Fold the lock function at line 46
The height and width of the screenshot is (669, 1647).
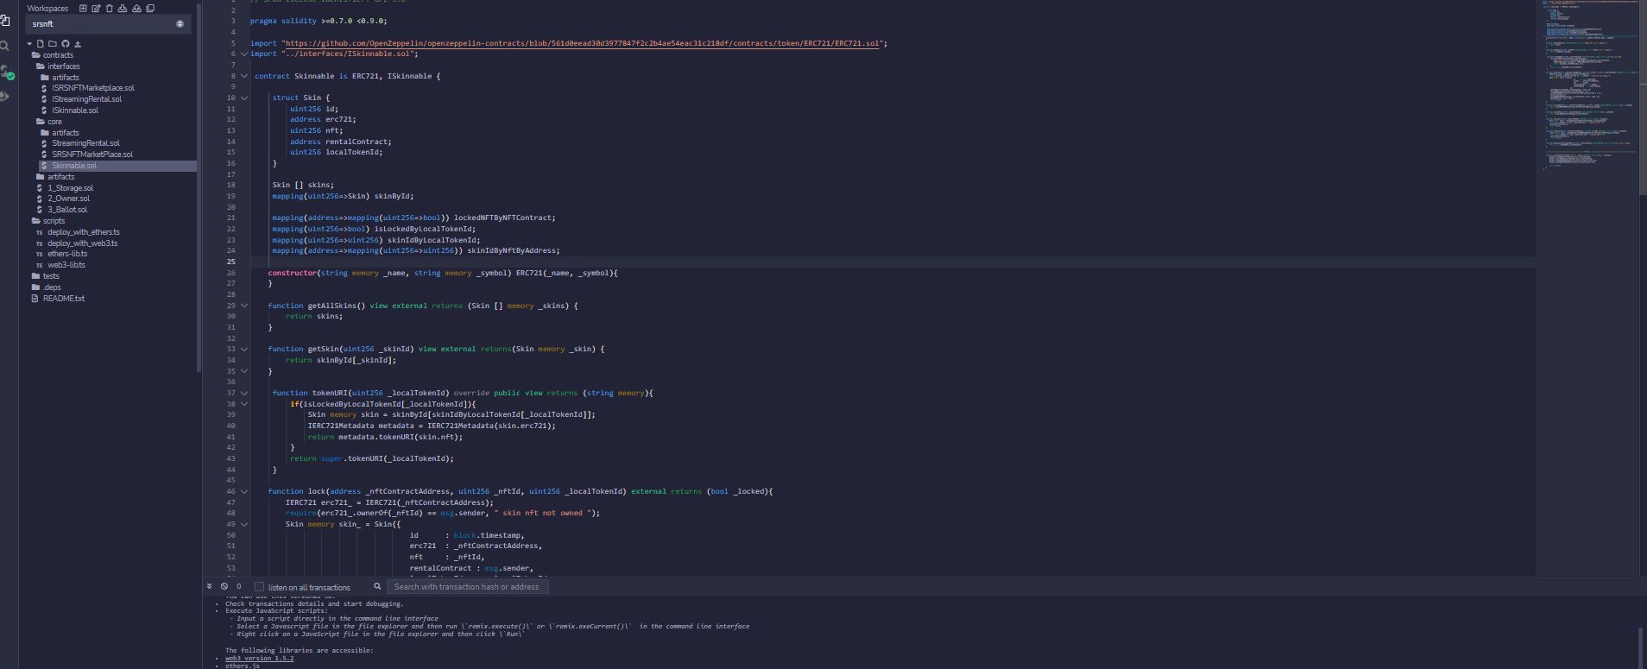[x=244, y=491]
